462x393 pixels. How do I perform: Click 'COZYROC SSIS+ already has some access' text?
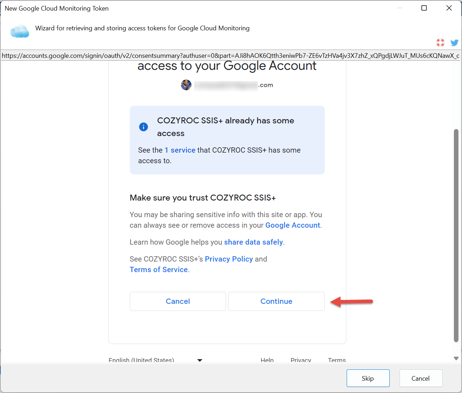tap(226, 127)
